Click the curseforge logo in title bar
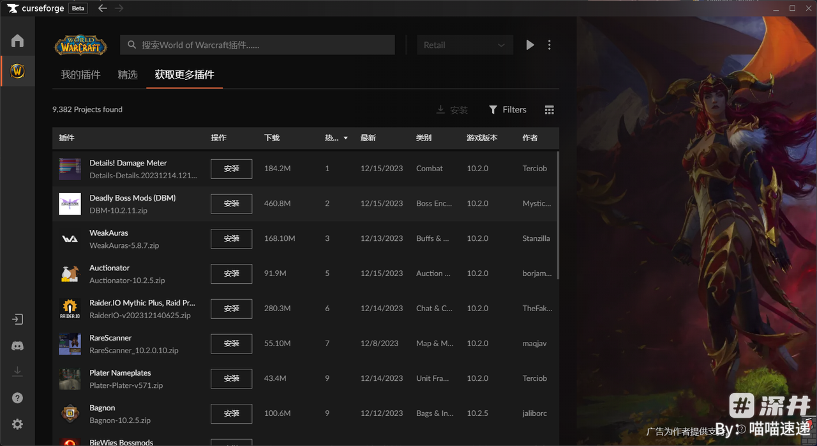The height and width of the screenshot is (446, 817). (36, 8)
